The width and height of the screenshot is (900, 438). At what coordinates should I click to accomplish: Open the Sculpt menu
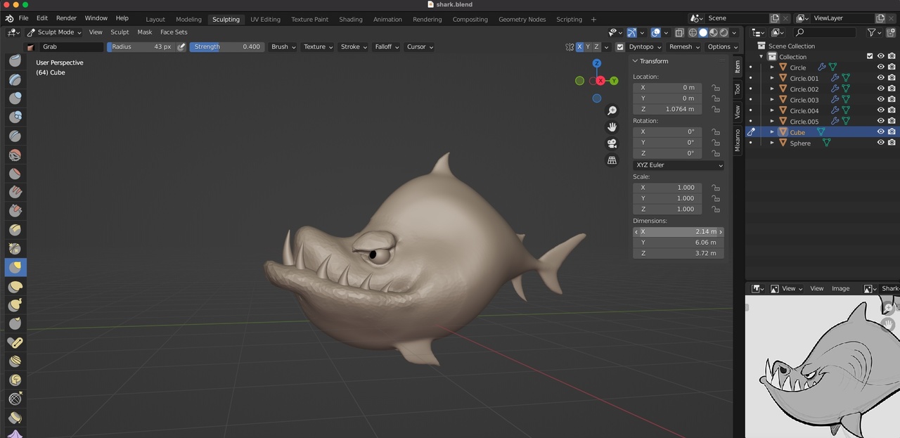click(120, 32)
